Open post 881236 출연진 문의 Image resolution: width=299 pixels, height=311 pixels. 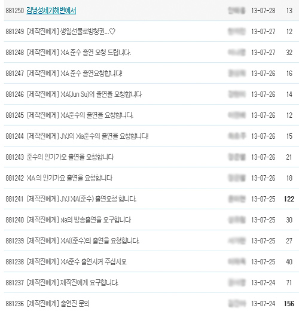click(x=58, y=304)
